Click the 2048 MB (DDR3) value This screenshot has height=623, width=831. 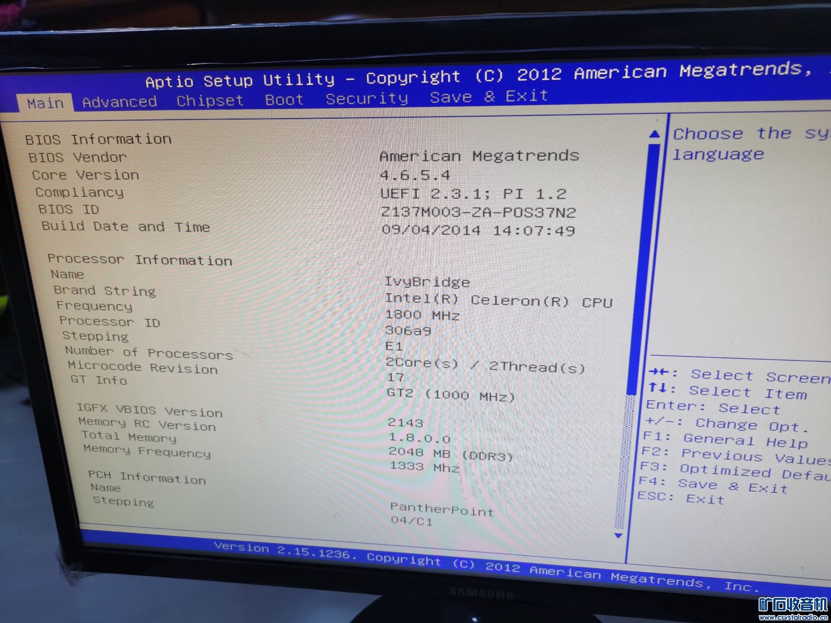(451, 454)
